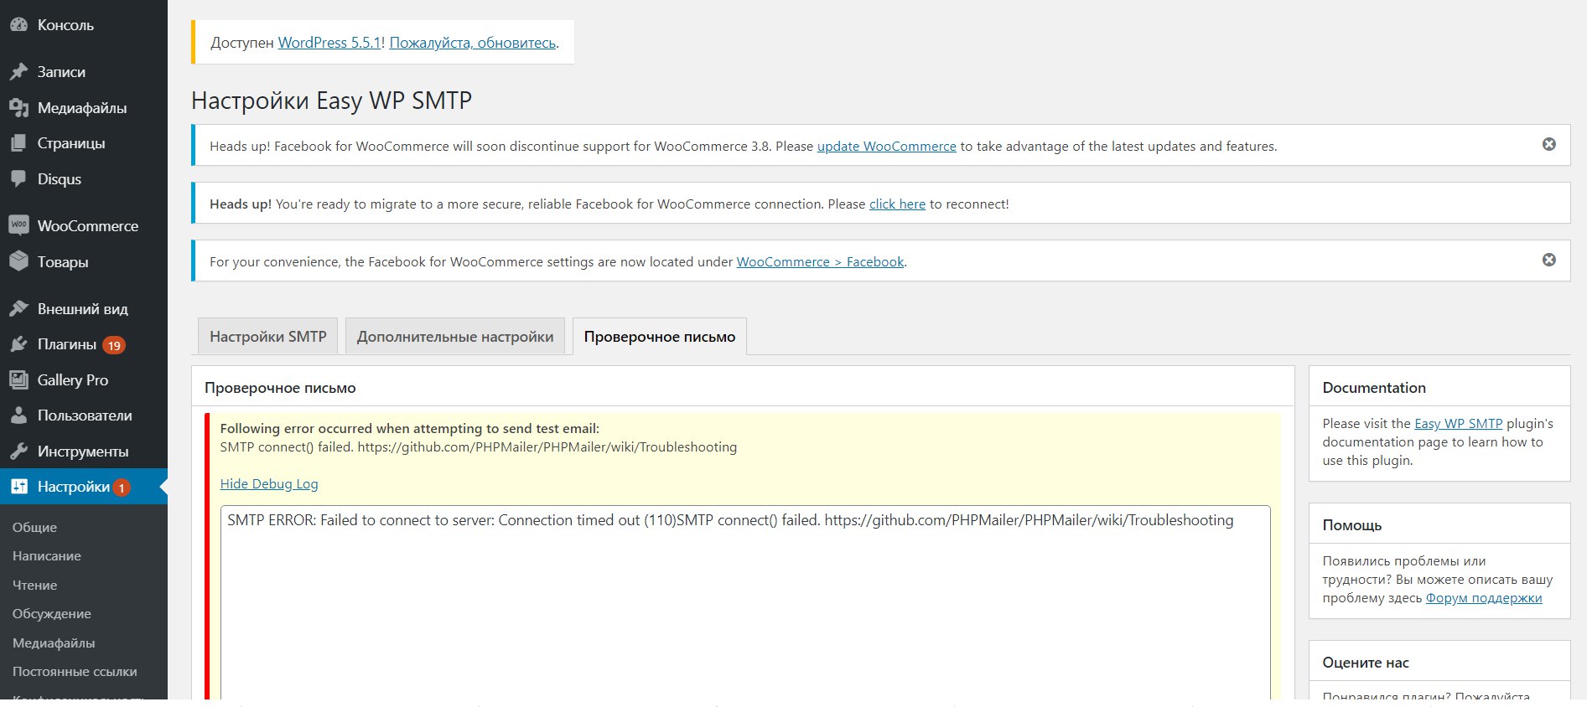
Task: Select the Проверочное письмо tab
Action: (660, 336)
